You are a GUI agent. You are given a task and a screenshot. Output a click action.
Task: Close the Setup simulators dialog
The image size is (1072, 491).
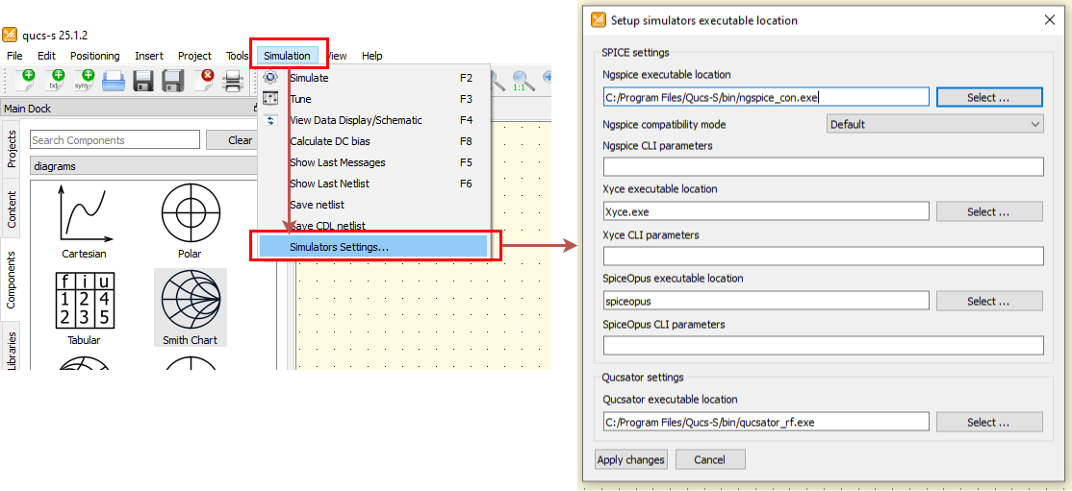click(1050, 20)
